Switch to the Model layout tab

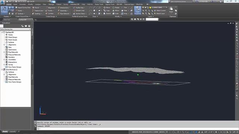click(5, 131)
